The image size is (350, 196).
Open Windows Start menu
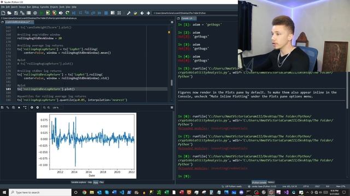click(4, 192)
